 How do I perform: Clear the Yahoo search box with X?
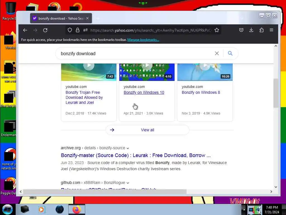click(x=217, y=53)
